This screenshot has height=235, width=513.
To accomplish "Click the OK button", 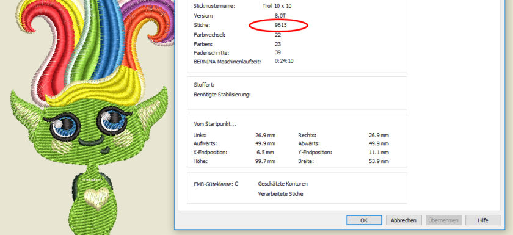I will point(364,220).
